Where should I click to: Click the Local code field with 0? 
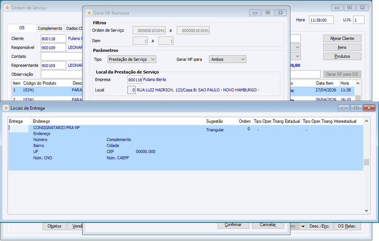[x=132, y=90]
